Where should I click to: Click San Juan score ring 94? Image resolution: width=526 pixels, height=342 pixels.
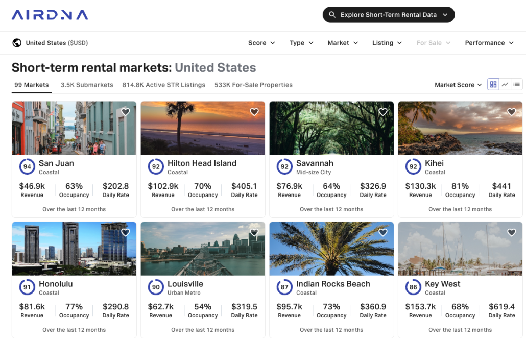(27, 166)
